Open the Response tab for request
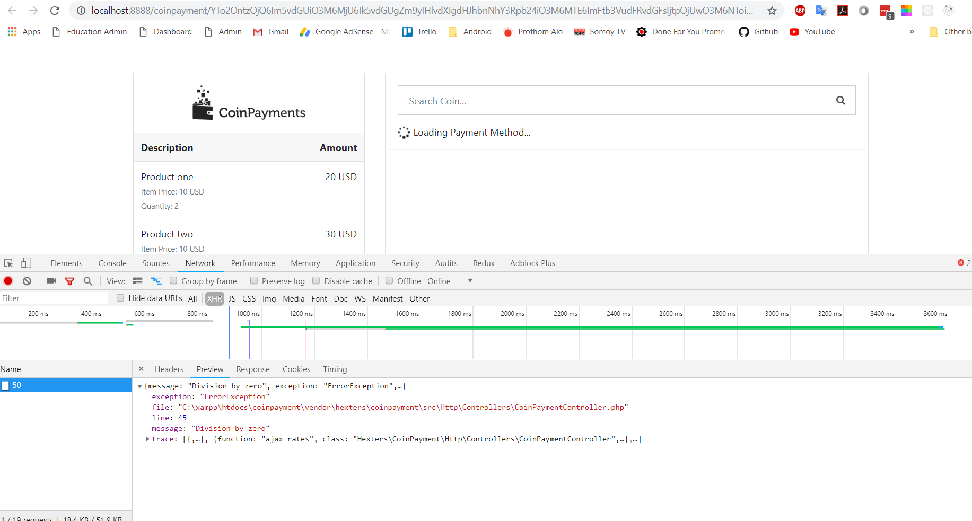The width and height of the screenshot is (972, 521). (x=252, y=369)
